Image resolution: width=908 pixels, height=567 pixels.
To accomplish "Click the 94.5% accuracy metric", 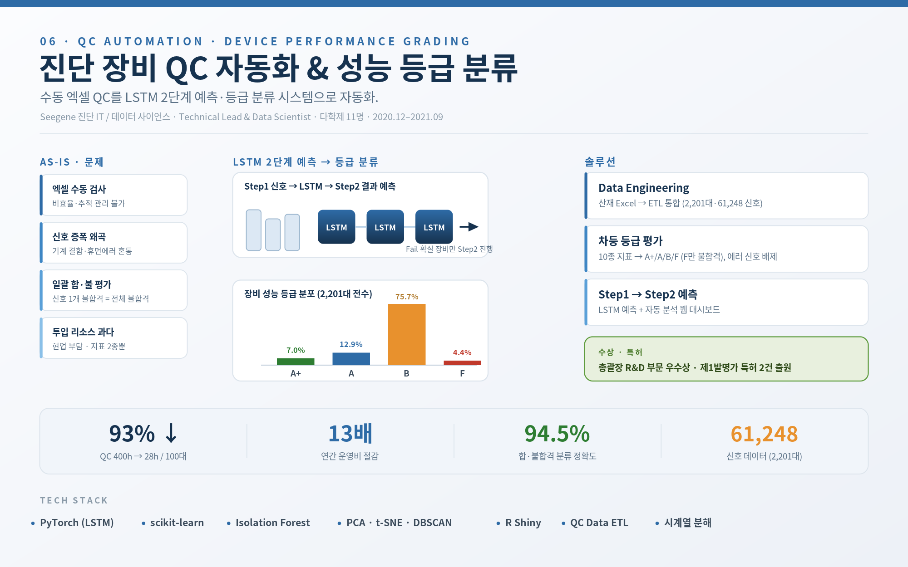I will pyautogui.click(x=557, y=434).
